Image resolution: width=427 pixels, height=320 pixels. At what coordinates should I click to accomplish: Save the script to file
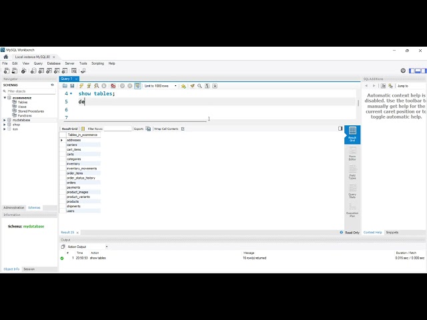pos(72,86)
